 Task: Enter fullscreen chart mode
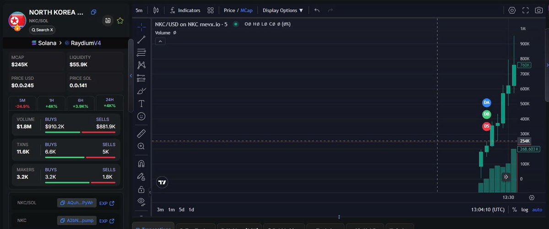coord(526,10)
